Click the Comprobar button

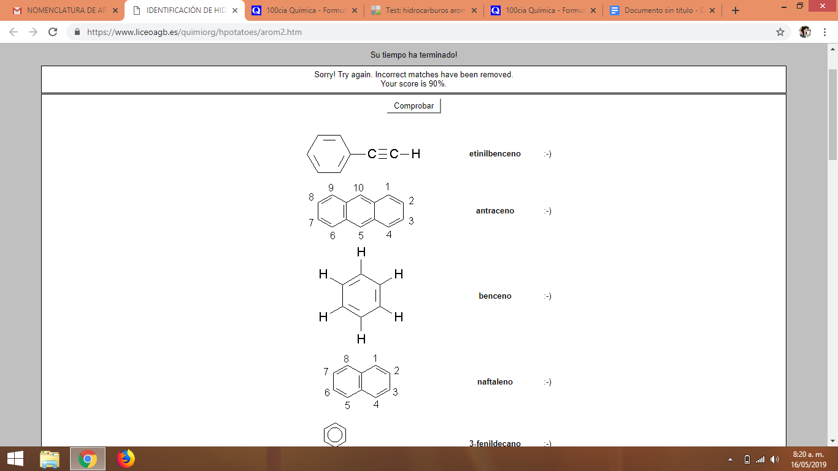pos(413,106)
